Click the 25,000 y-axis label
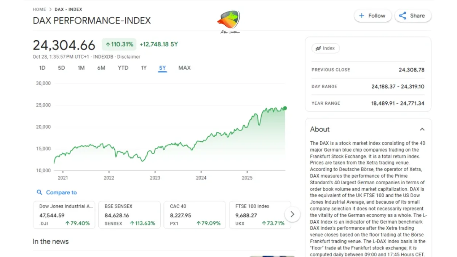The image size is (457, 257). click(43, 105)
